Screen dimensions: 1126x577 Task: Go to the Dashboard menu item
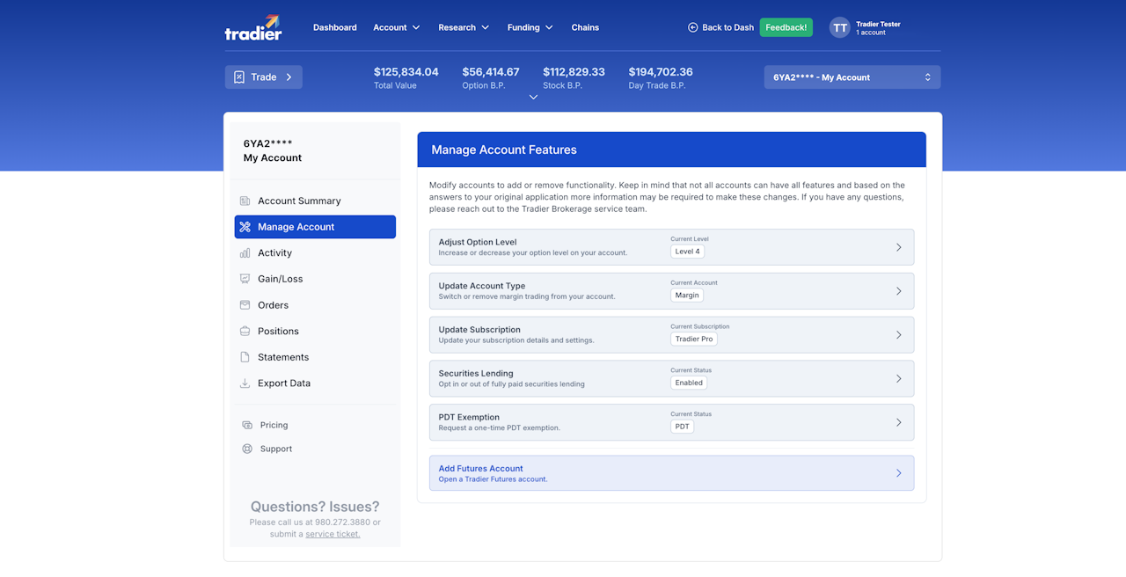coord(335,27)
